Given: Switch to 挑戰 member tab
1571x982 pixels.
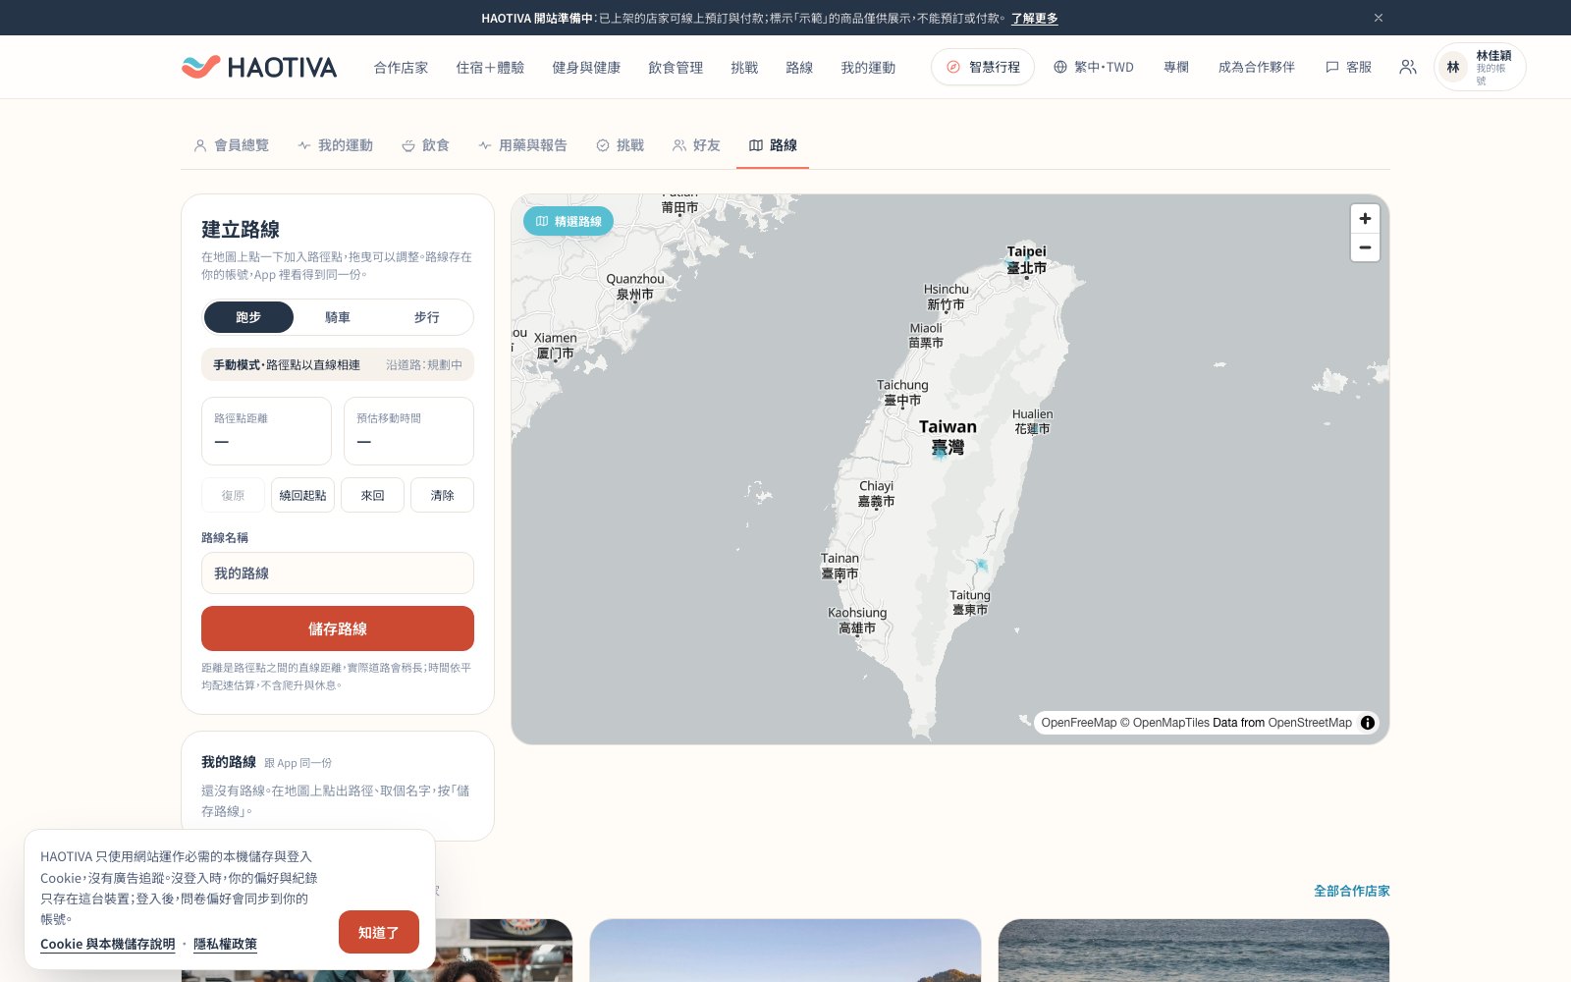Looking at the screenshot, I should pos(620,145).
